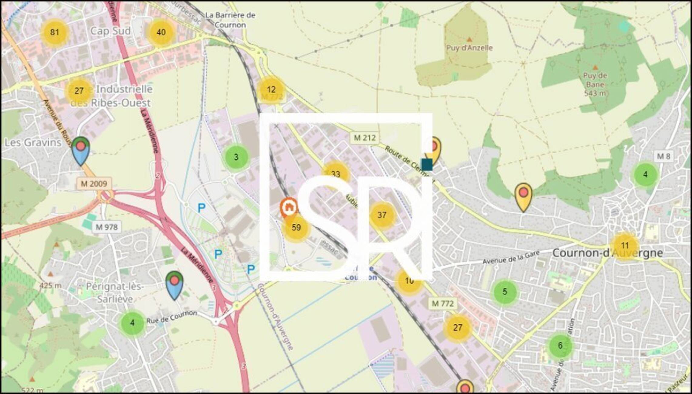Expand the 27 cluster at Ribes-Ouest industrial zone
The image size is (692, 394).
(79, 91)
